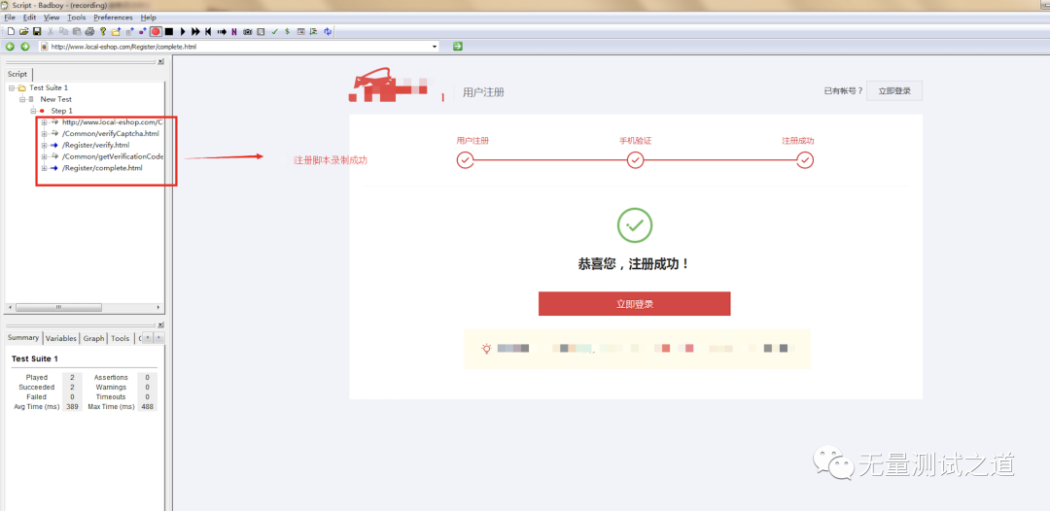
Task: Expand the /Common/getVerificationCode node
Action: coord(44,156)
